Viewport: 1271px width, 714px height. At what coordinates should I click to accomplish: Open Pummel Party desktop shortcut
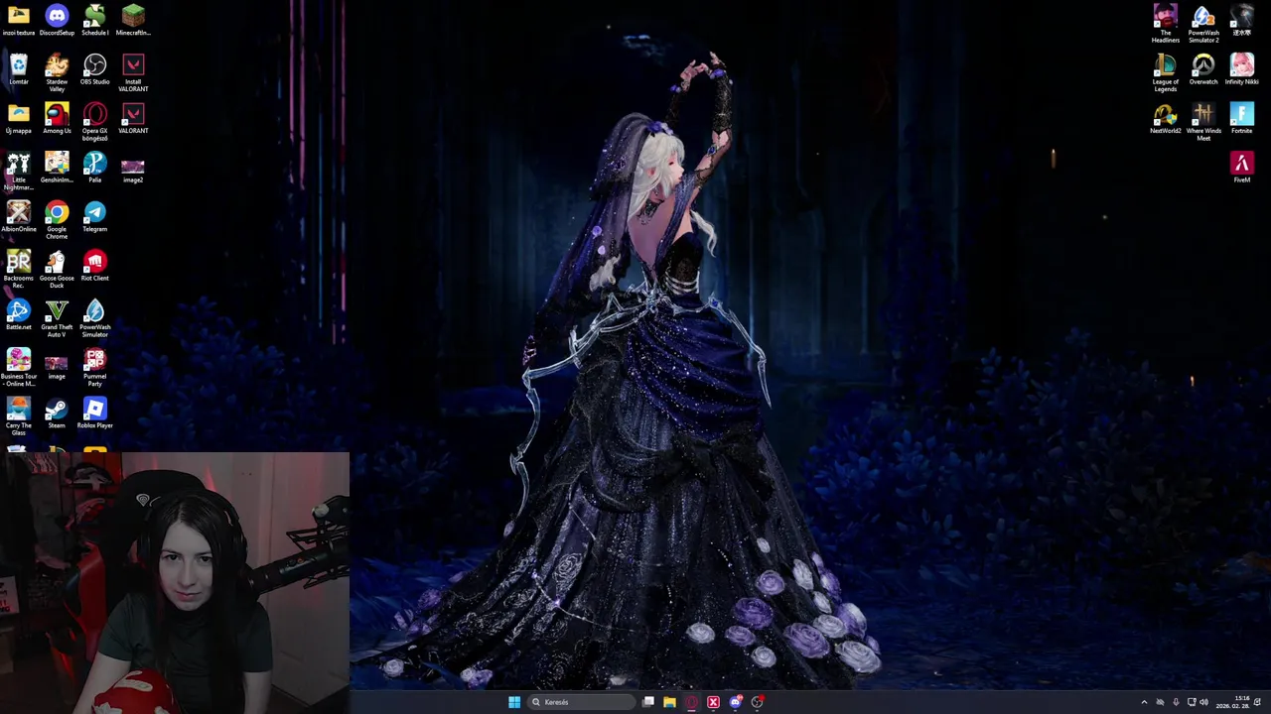[95, 367]
